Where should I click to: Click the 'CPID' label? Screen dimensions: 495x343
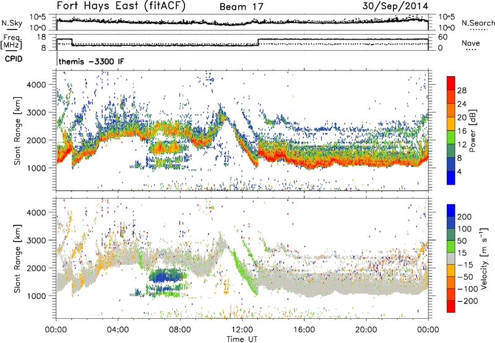pos(14,59)
